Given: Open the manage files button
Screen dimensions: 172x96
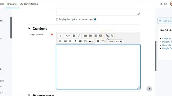Looking at the screenshot, I should (x=85, y=41).
